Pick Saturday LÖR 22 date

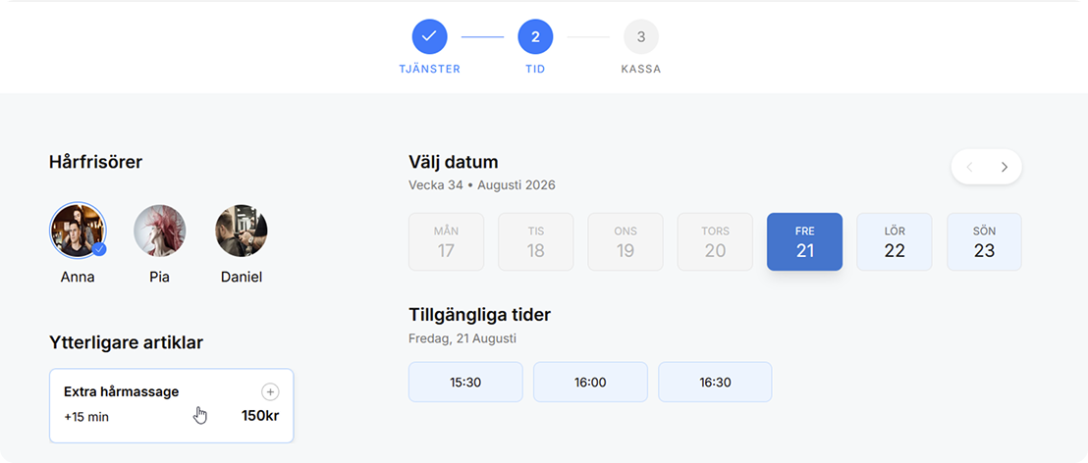click(895, 242)
